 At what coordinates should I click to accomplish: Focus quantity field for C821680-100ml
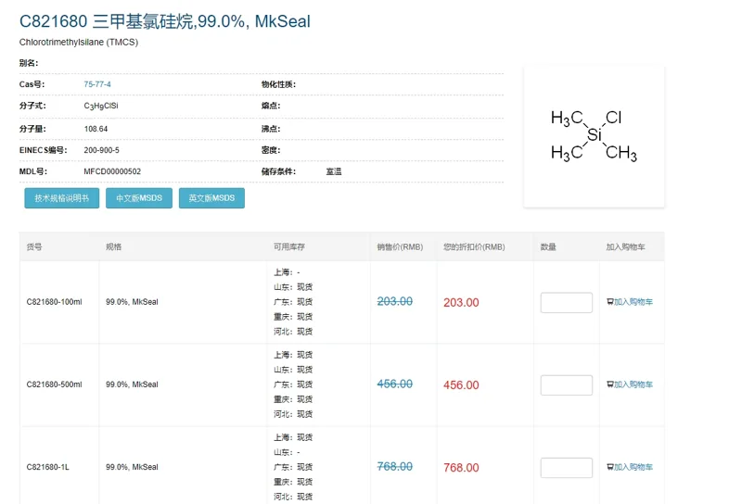pos(567,303)
